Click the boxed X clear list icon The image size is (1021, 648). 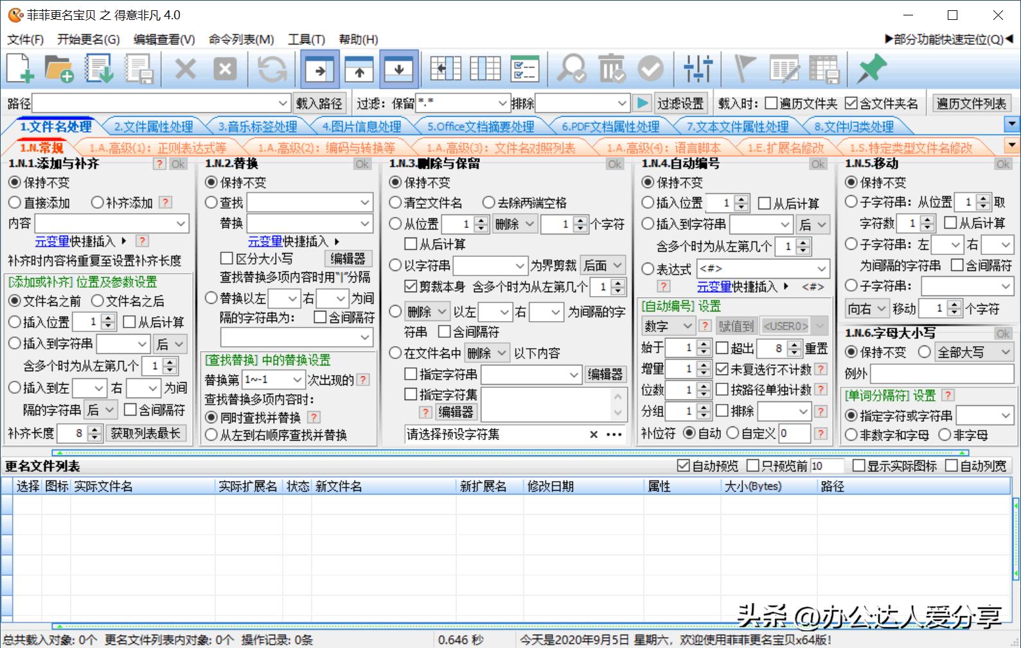pos(225,68)
